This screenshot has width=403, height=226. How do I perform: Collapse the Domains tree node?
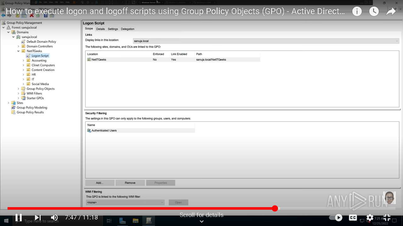(9, 32)
